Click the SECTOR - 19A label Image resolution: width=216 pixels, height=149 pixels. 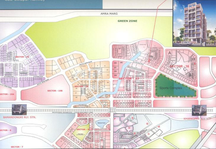coord(7,94)
